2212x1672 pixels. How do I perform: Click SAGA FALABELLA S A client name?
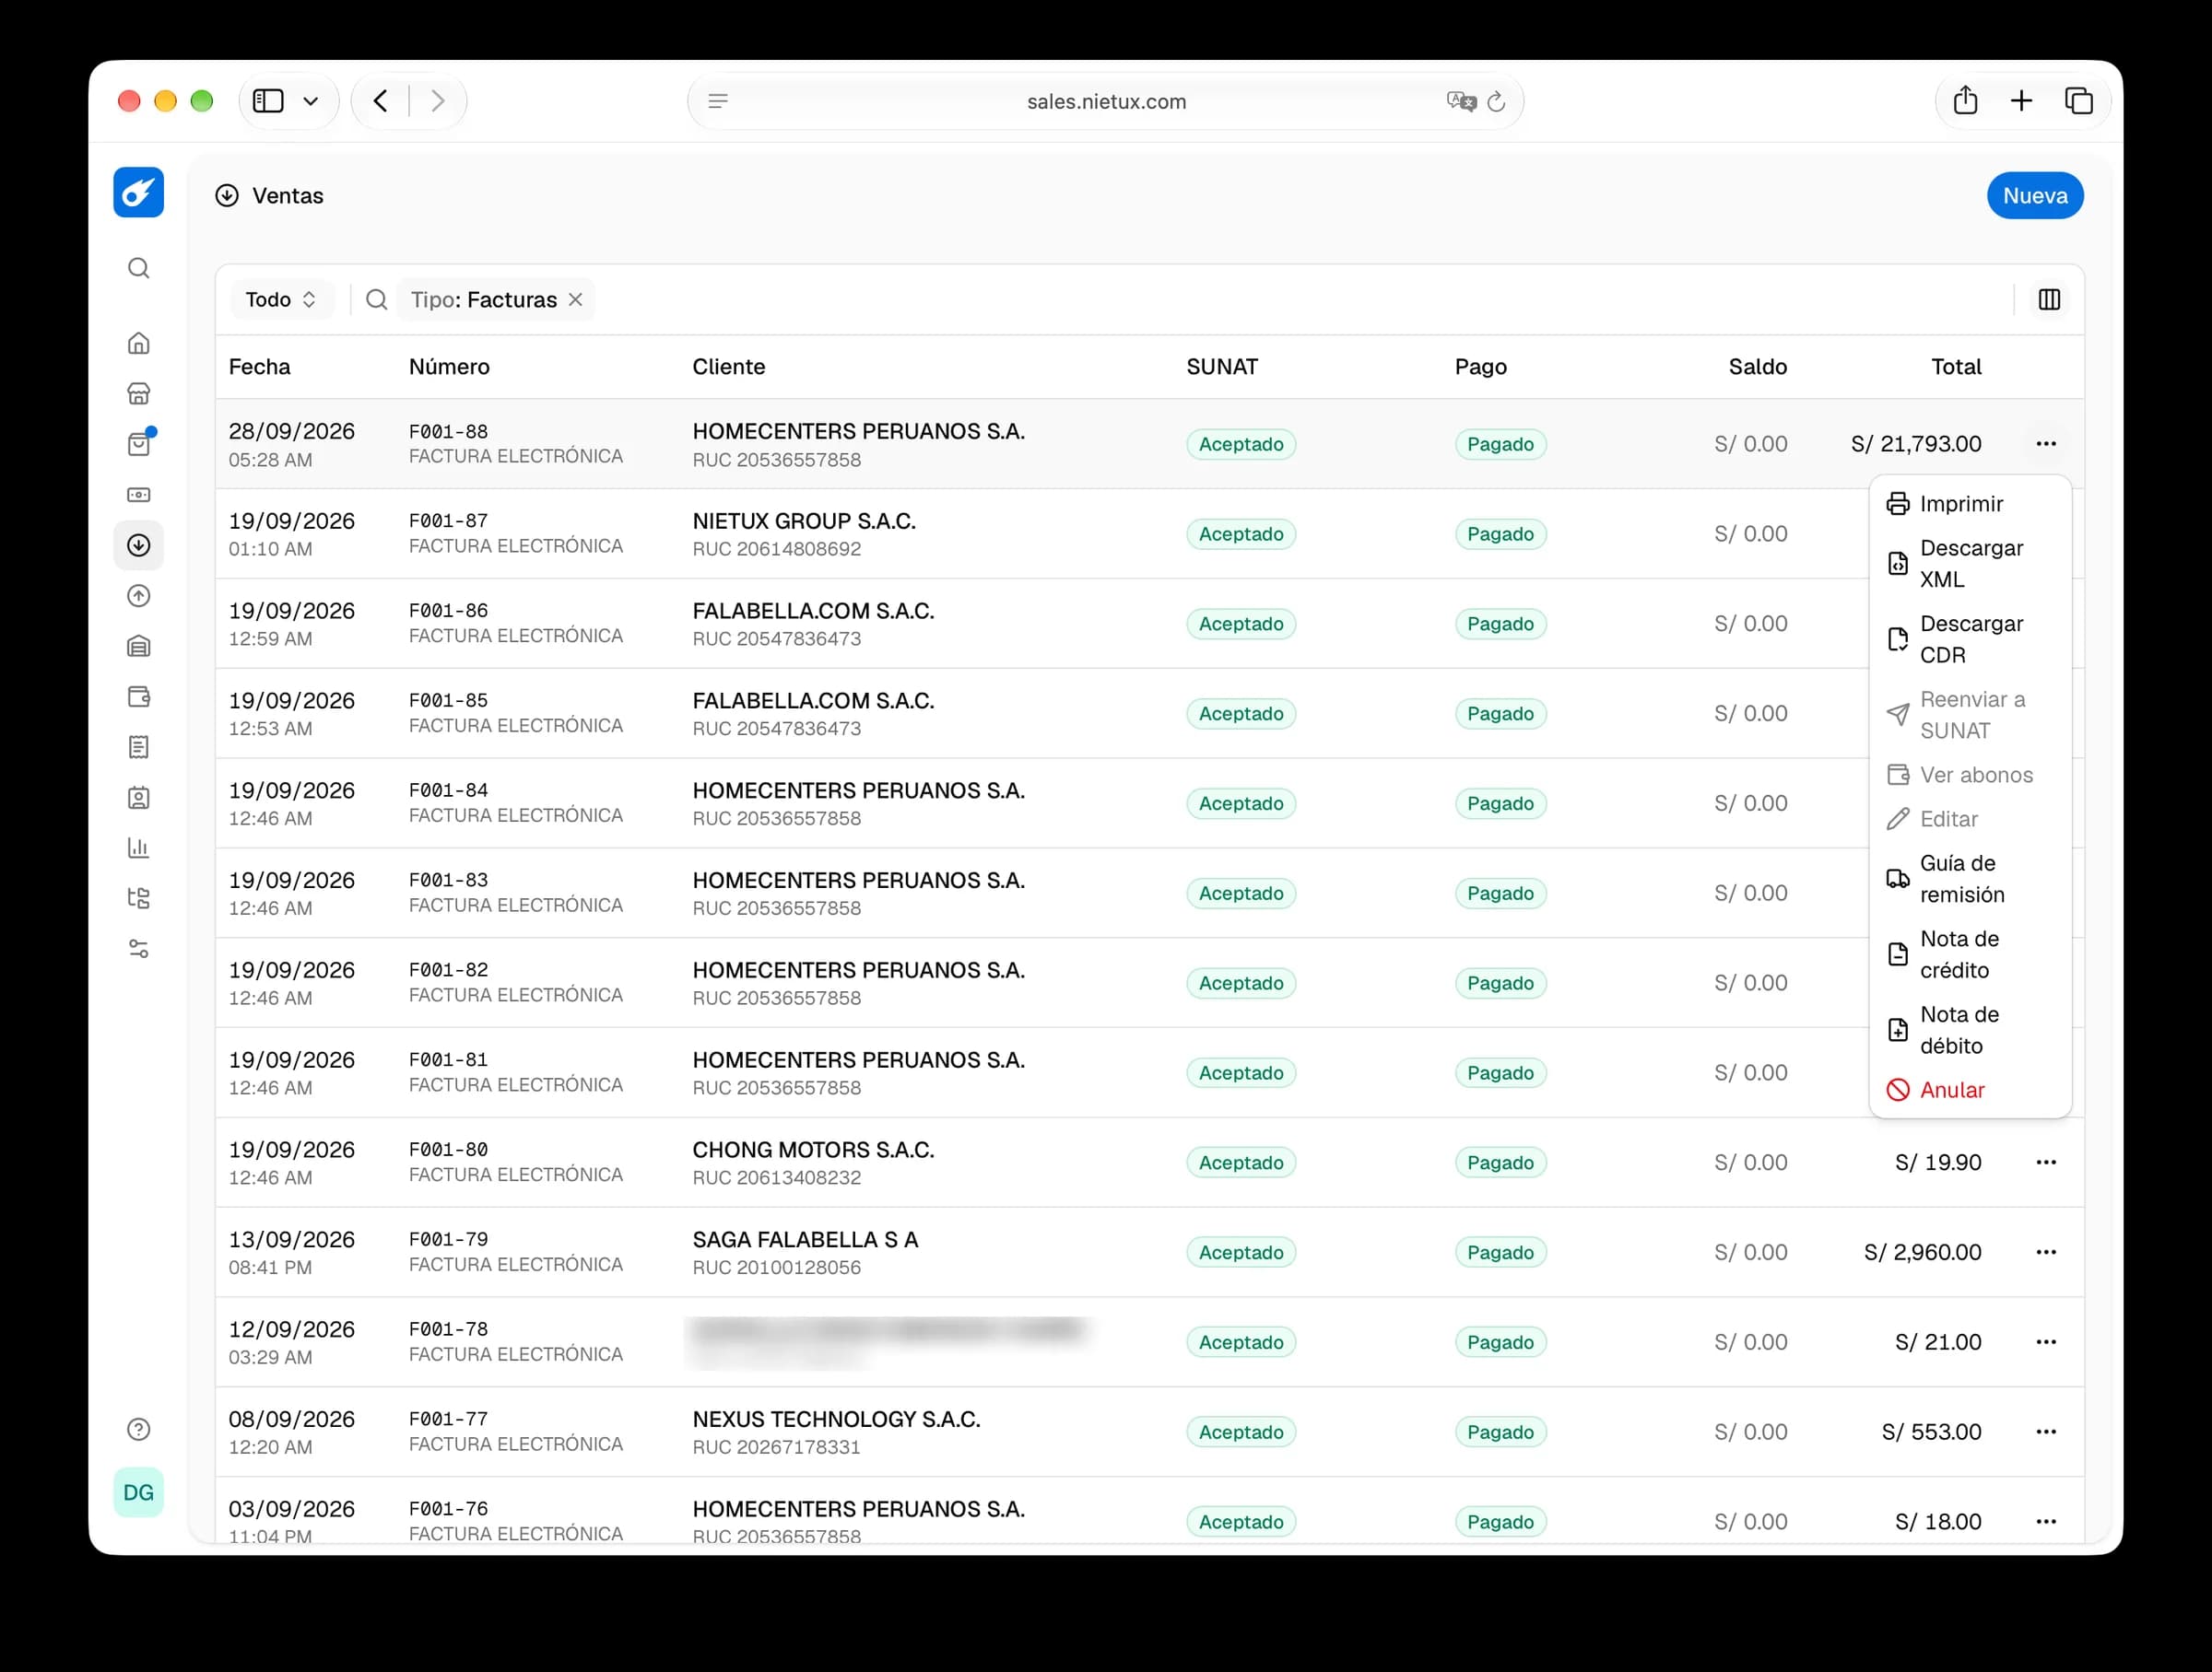click(x=805, y=1239)
